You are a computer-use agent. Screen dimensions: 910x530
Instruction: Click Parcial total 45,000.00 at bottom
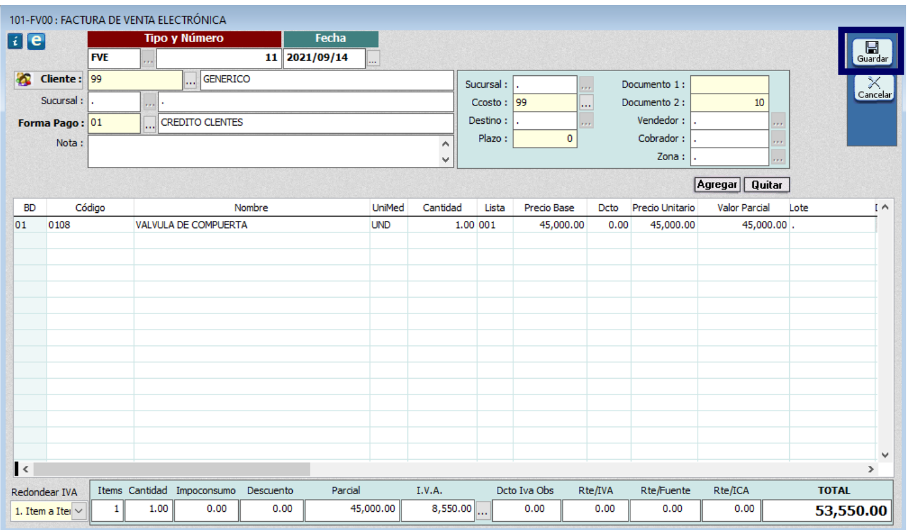[x=351, y=509]
